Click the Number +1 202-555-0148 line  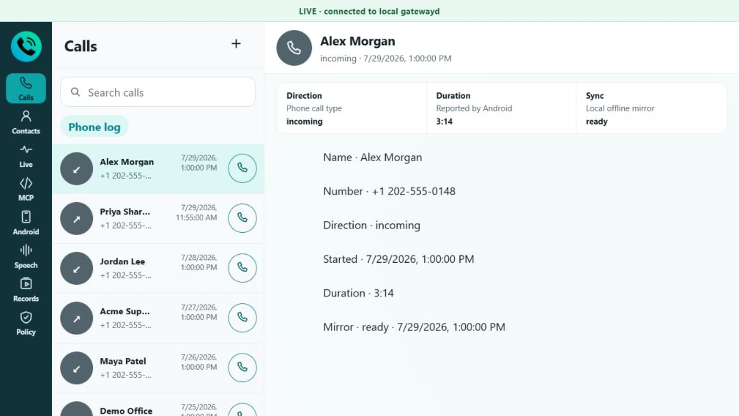coord(389,191)
